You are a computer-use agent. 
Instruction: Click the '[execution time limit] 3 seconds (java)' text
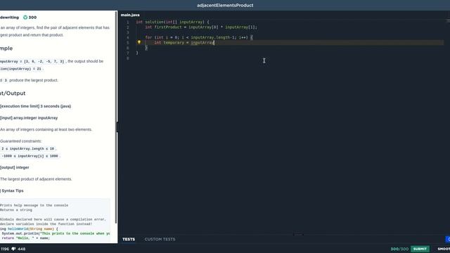[36, 106]
